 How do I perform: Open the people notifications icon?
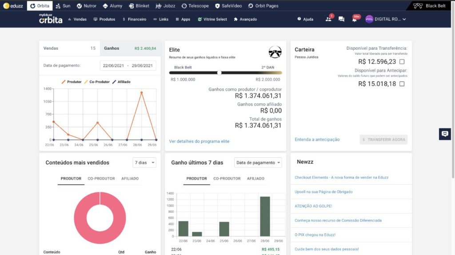(328, 19)
